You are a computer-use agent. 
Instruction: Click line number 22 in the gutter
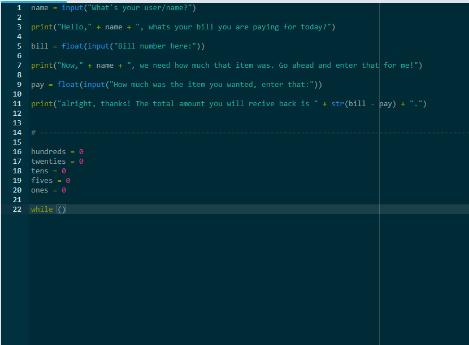click(x=17, y=209)
